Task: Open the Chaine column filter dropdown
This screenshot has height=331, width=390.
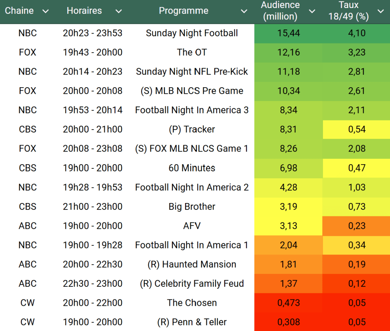Action: pos(46,11)
